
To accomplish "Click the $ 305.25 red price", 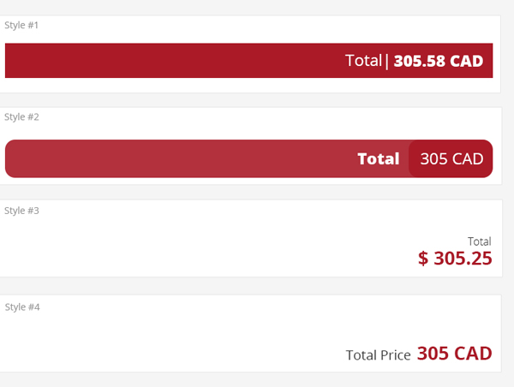I will tap(455, 259).
